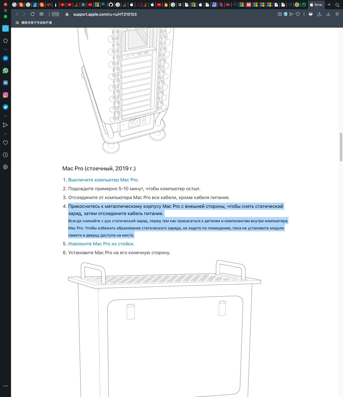Click the rack Mac Pro illustration
Screen dimensions: 343x397
pos(164,328)
